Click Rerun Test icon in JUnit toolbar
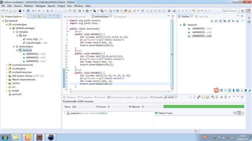The height and width of the screenshot is (141, 252). tap(213, 97)
